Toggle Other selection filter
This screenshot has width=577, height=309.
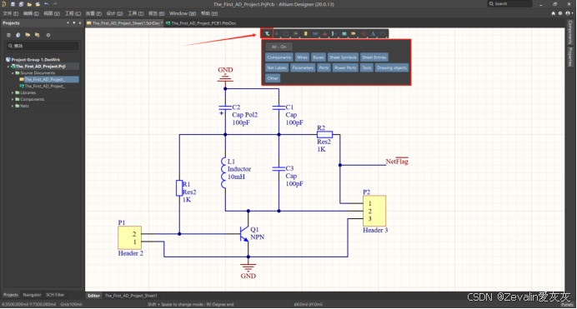(273, 78)
